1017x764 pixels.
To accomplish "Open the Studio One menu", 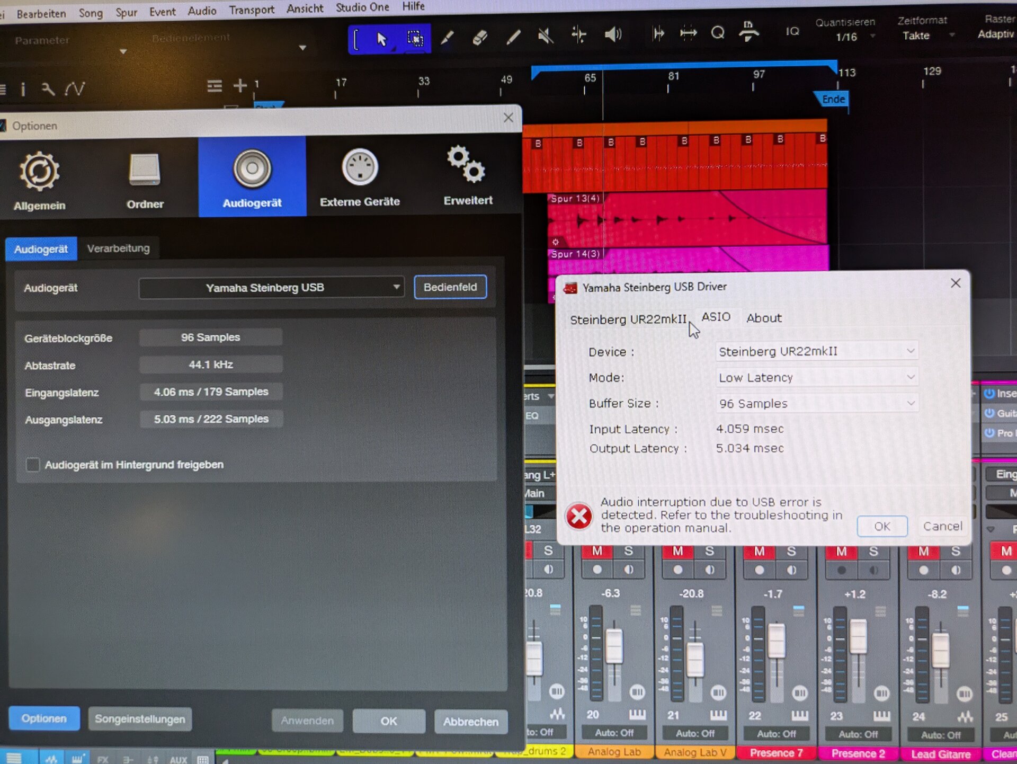I will pos(362,7).
